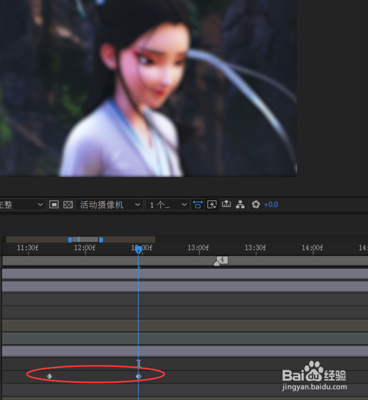Select the dark green layer bar
Viewport: 368px width, 400px height.
[x=185, y=338]
